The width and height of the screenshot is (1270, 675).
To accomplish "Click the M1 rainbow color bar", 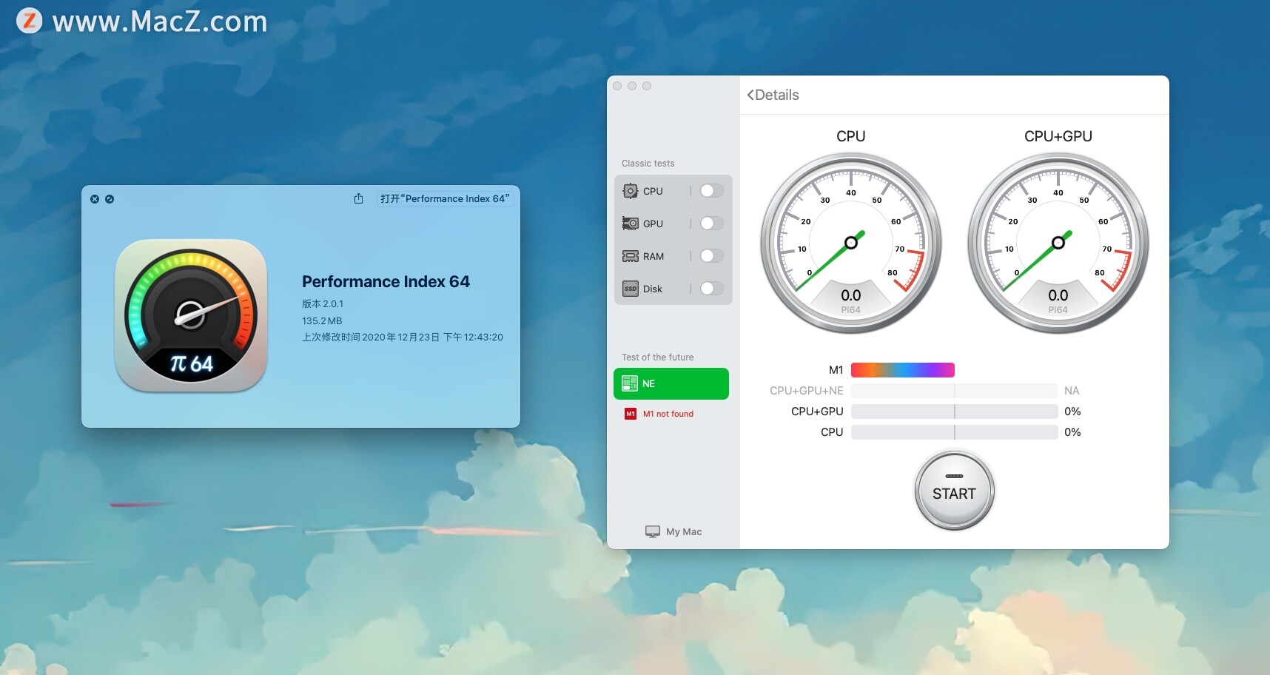I will click(x=903, y=370).
